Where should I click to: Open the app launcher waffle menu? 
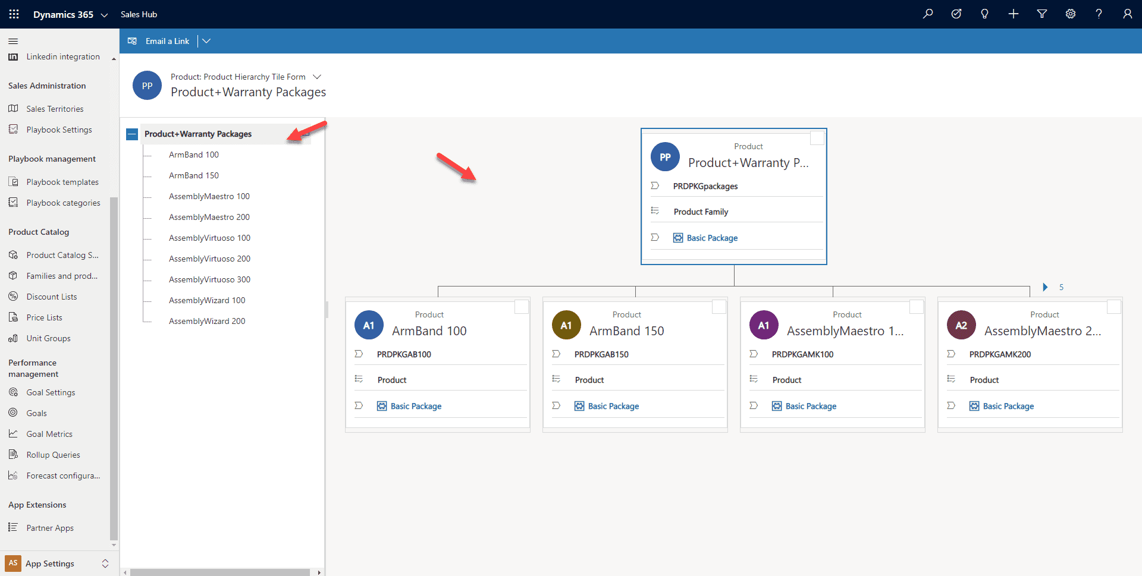pos(13,14)
